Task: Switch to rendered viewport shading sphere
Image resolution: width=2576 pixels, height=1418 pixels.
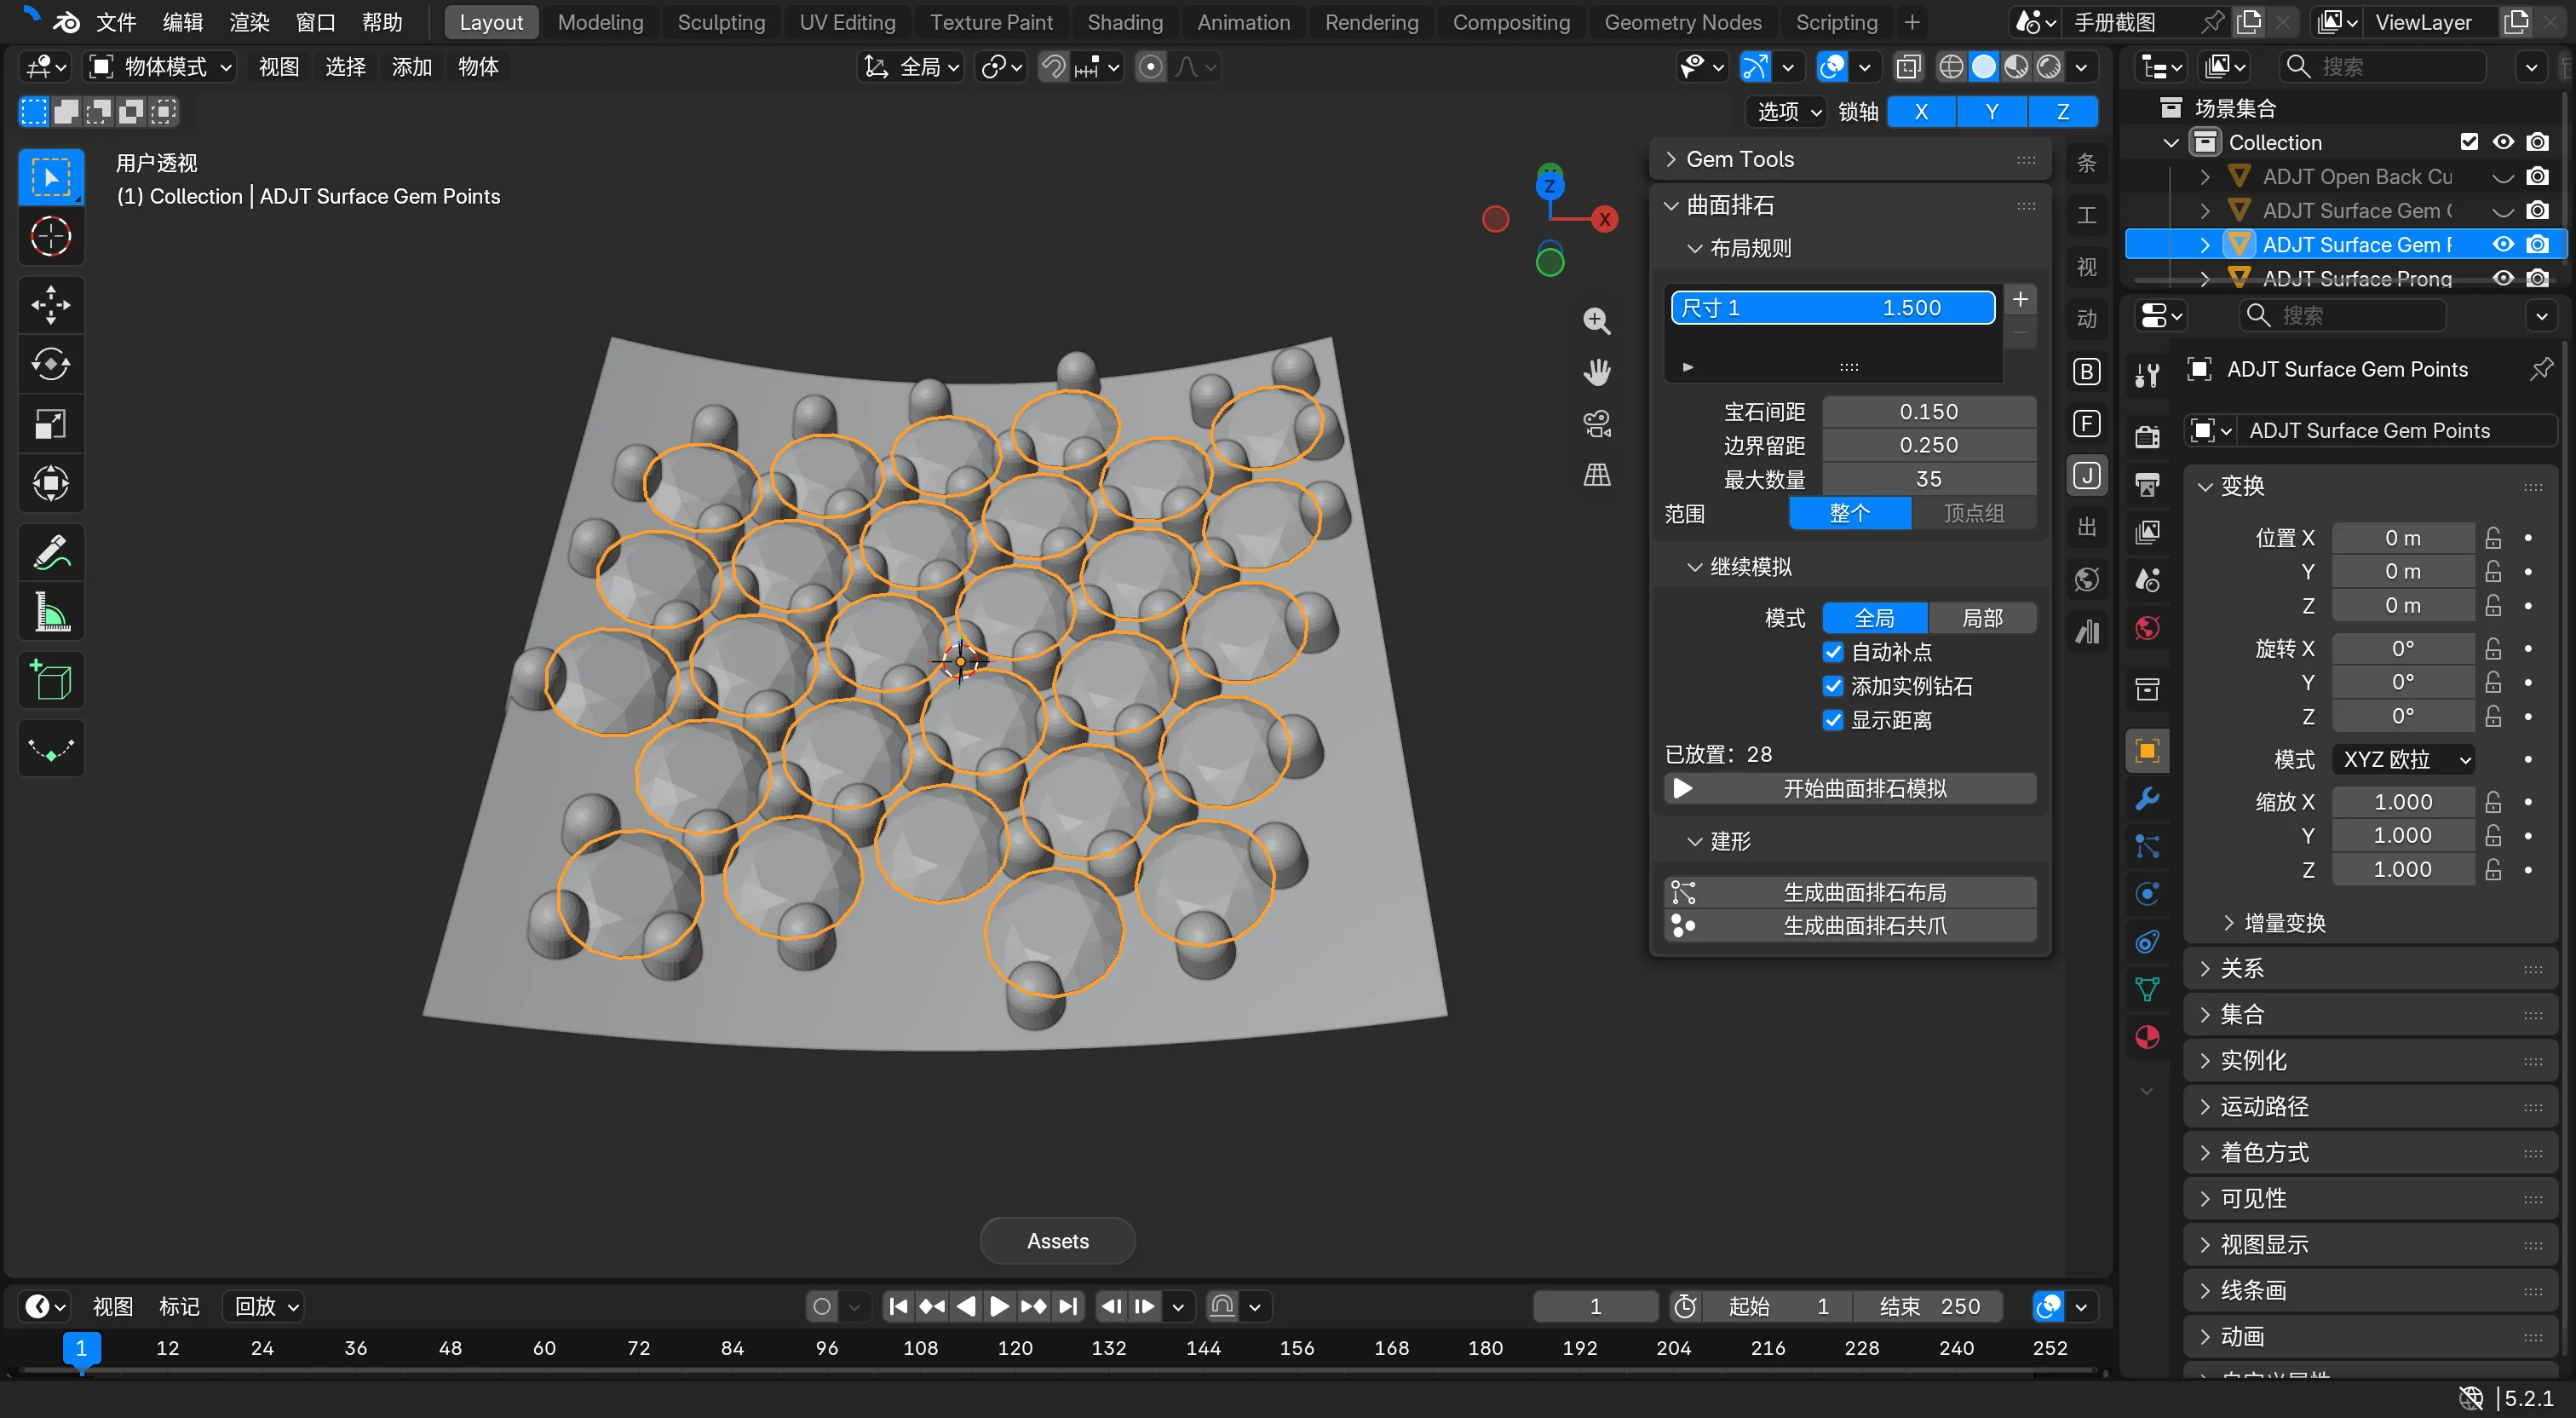Action: (2050, 67)
